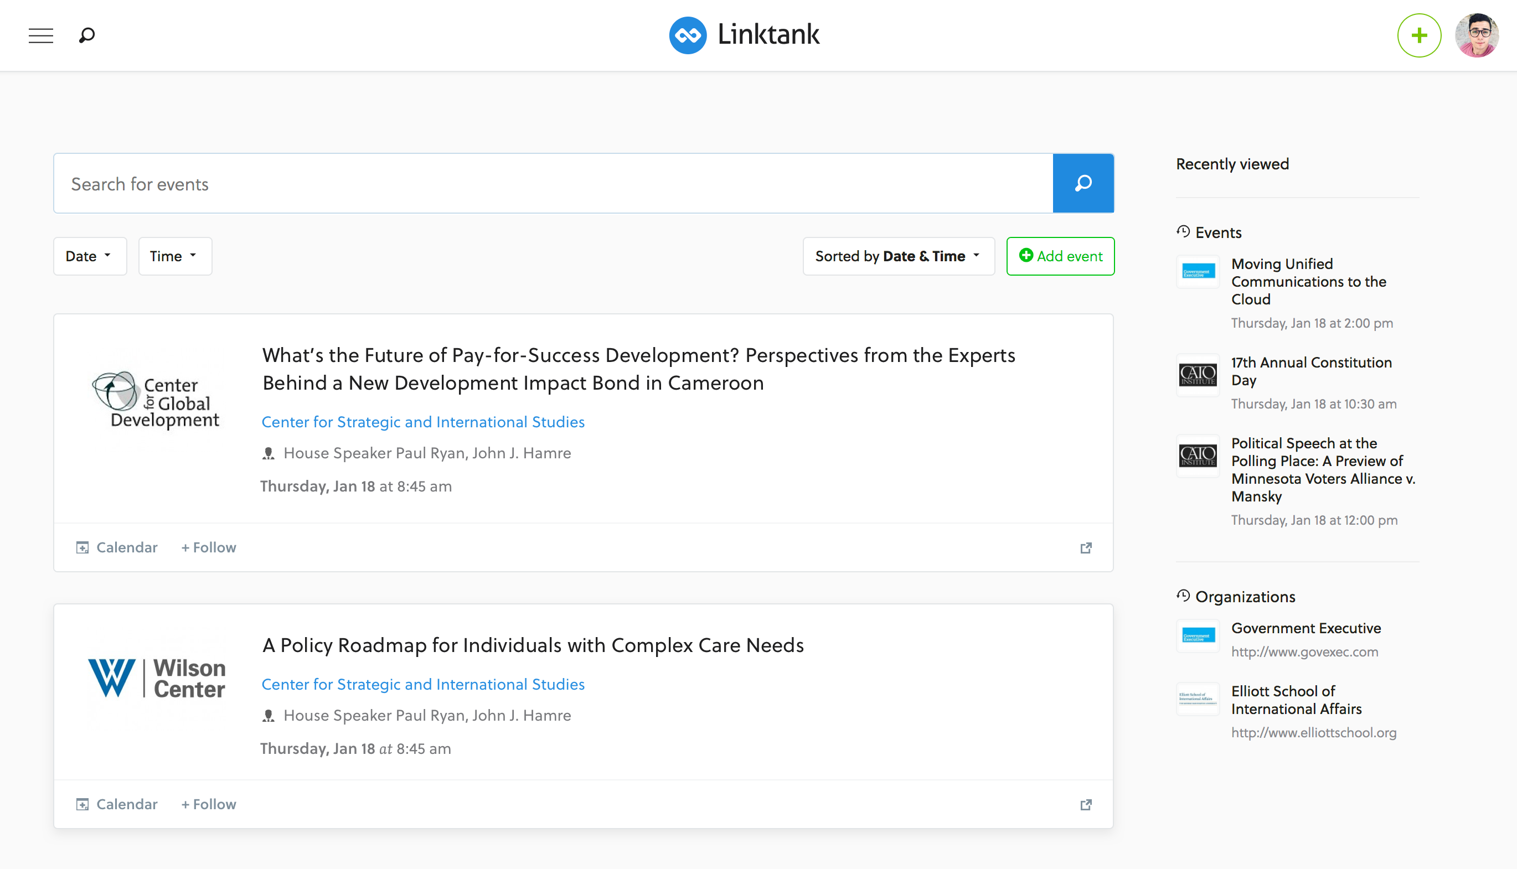The height and width of the screenshot is (869, 1517).
Task: Click Policy Roadmap event date and time
Action: tap(356, 748)
